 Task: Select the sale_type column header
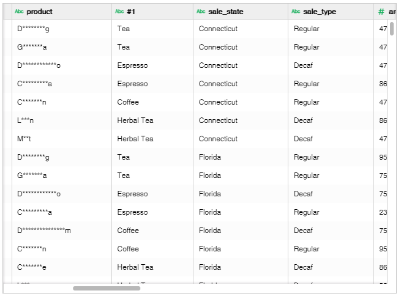320,12
